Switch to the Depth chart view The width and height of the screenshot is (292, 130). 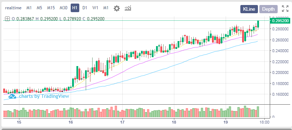[x=268, y=9]
